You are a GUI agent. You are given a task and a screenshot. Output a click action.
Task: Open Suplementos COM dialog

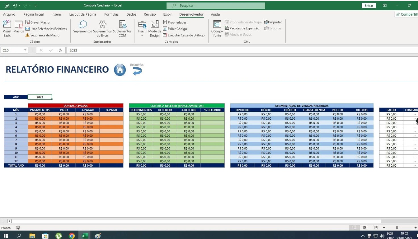point(122,29)
